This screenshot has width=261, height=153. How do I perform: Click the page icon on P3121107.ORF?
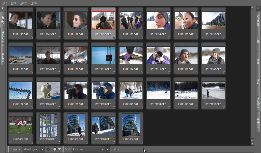[x=32, y=108]
